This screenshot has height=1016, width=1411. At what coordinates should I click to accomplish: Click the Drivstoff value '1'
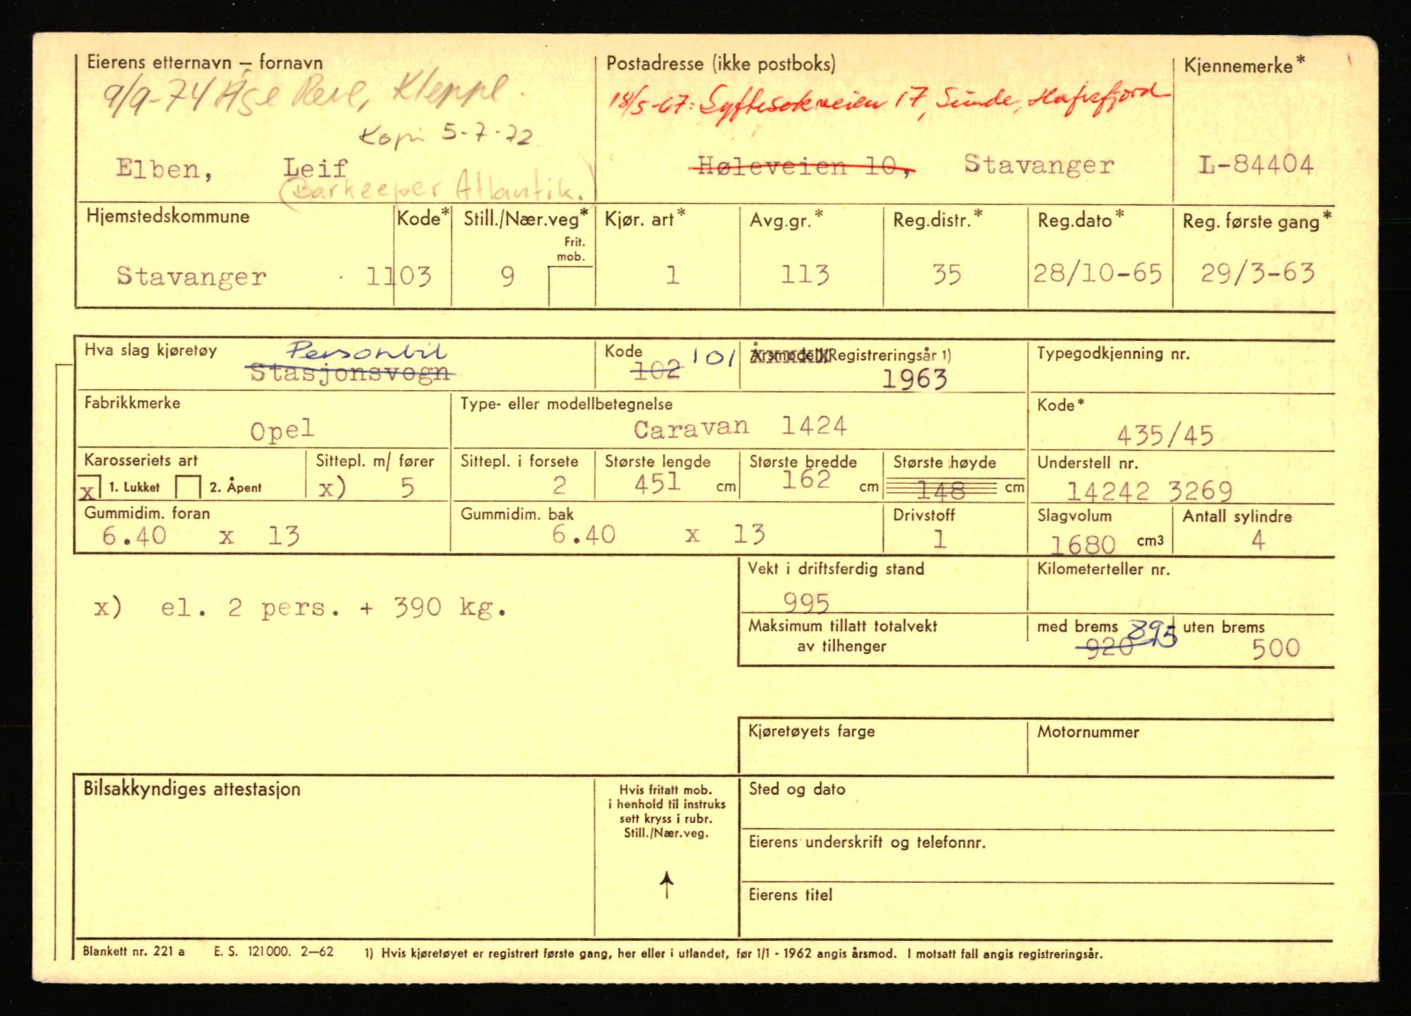coord(939,539)
